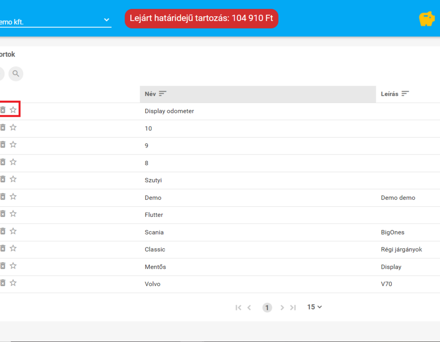The image size is (440, 342).
Task: Sort by Leírás column icon
Action: point(405,94)
